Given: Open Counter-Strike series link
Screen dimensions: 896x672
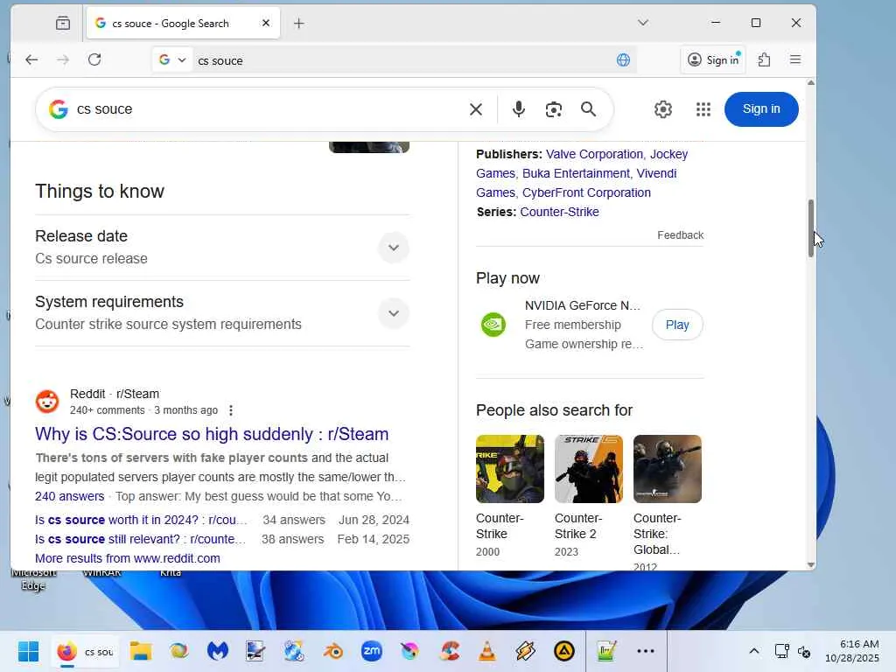Looking at the screenshot, I should [559, 212].
